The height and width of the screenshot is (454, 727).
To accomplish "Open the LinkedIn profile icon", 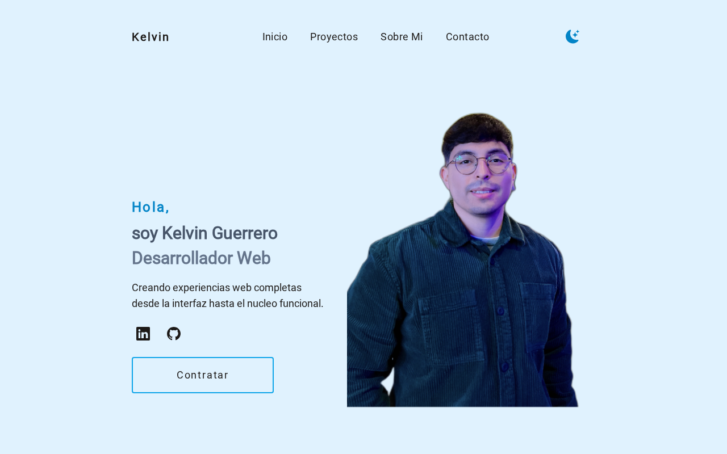I will click(x=143, y=334).
